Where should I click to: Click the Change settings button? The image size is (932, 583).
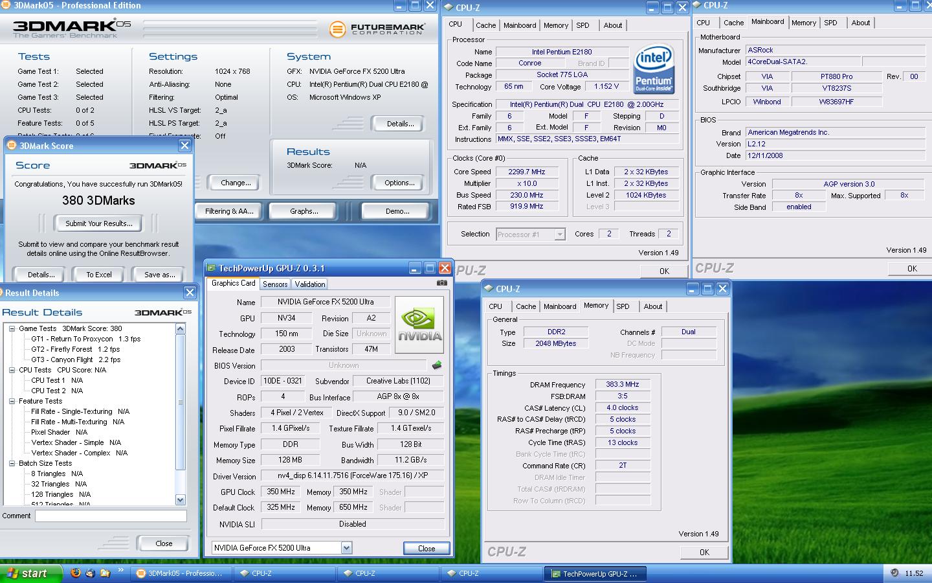pyautogui.click(x=236, y=183)
